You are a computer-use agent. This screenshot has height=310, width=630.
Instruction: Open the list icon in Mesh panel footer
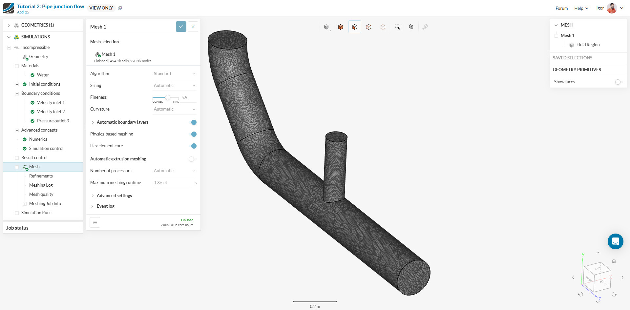click(95, 222)
